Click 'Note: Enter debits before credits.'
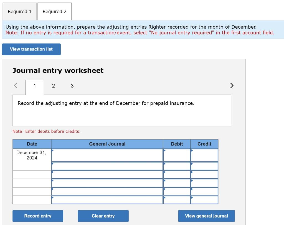This screenshot has height=225, width=284. tap(46, 131)
